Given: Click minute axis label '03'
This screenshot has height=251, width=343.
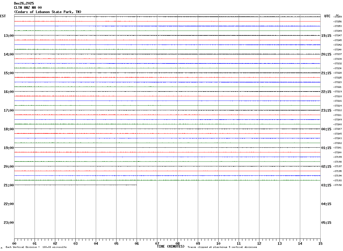Looking at the screenshot, I should coord(75,244).
